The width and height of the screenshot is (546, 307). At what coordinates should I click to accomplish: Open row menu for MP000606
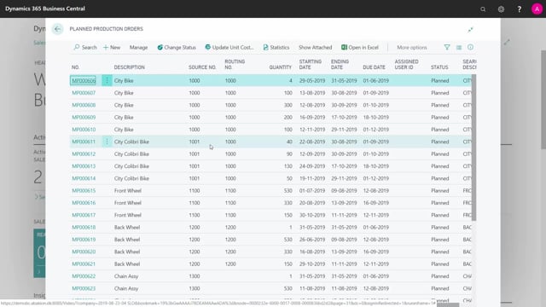click(x=107, y=80)
